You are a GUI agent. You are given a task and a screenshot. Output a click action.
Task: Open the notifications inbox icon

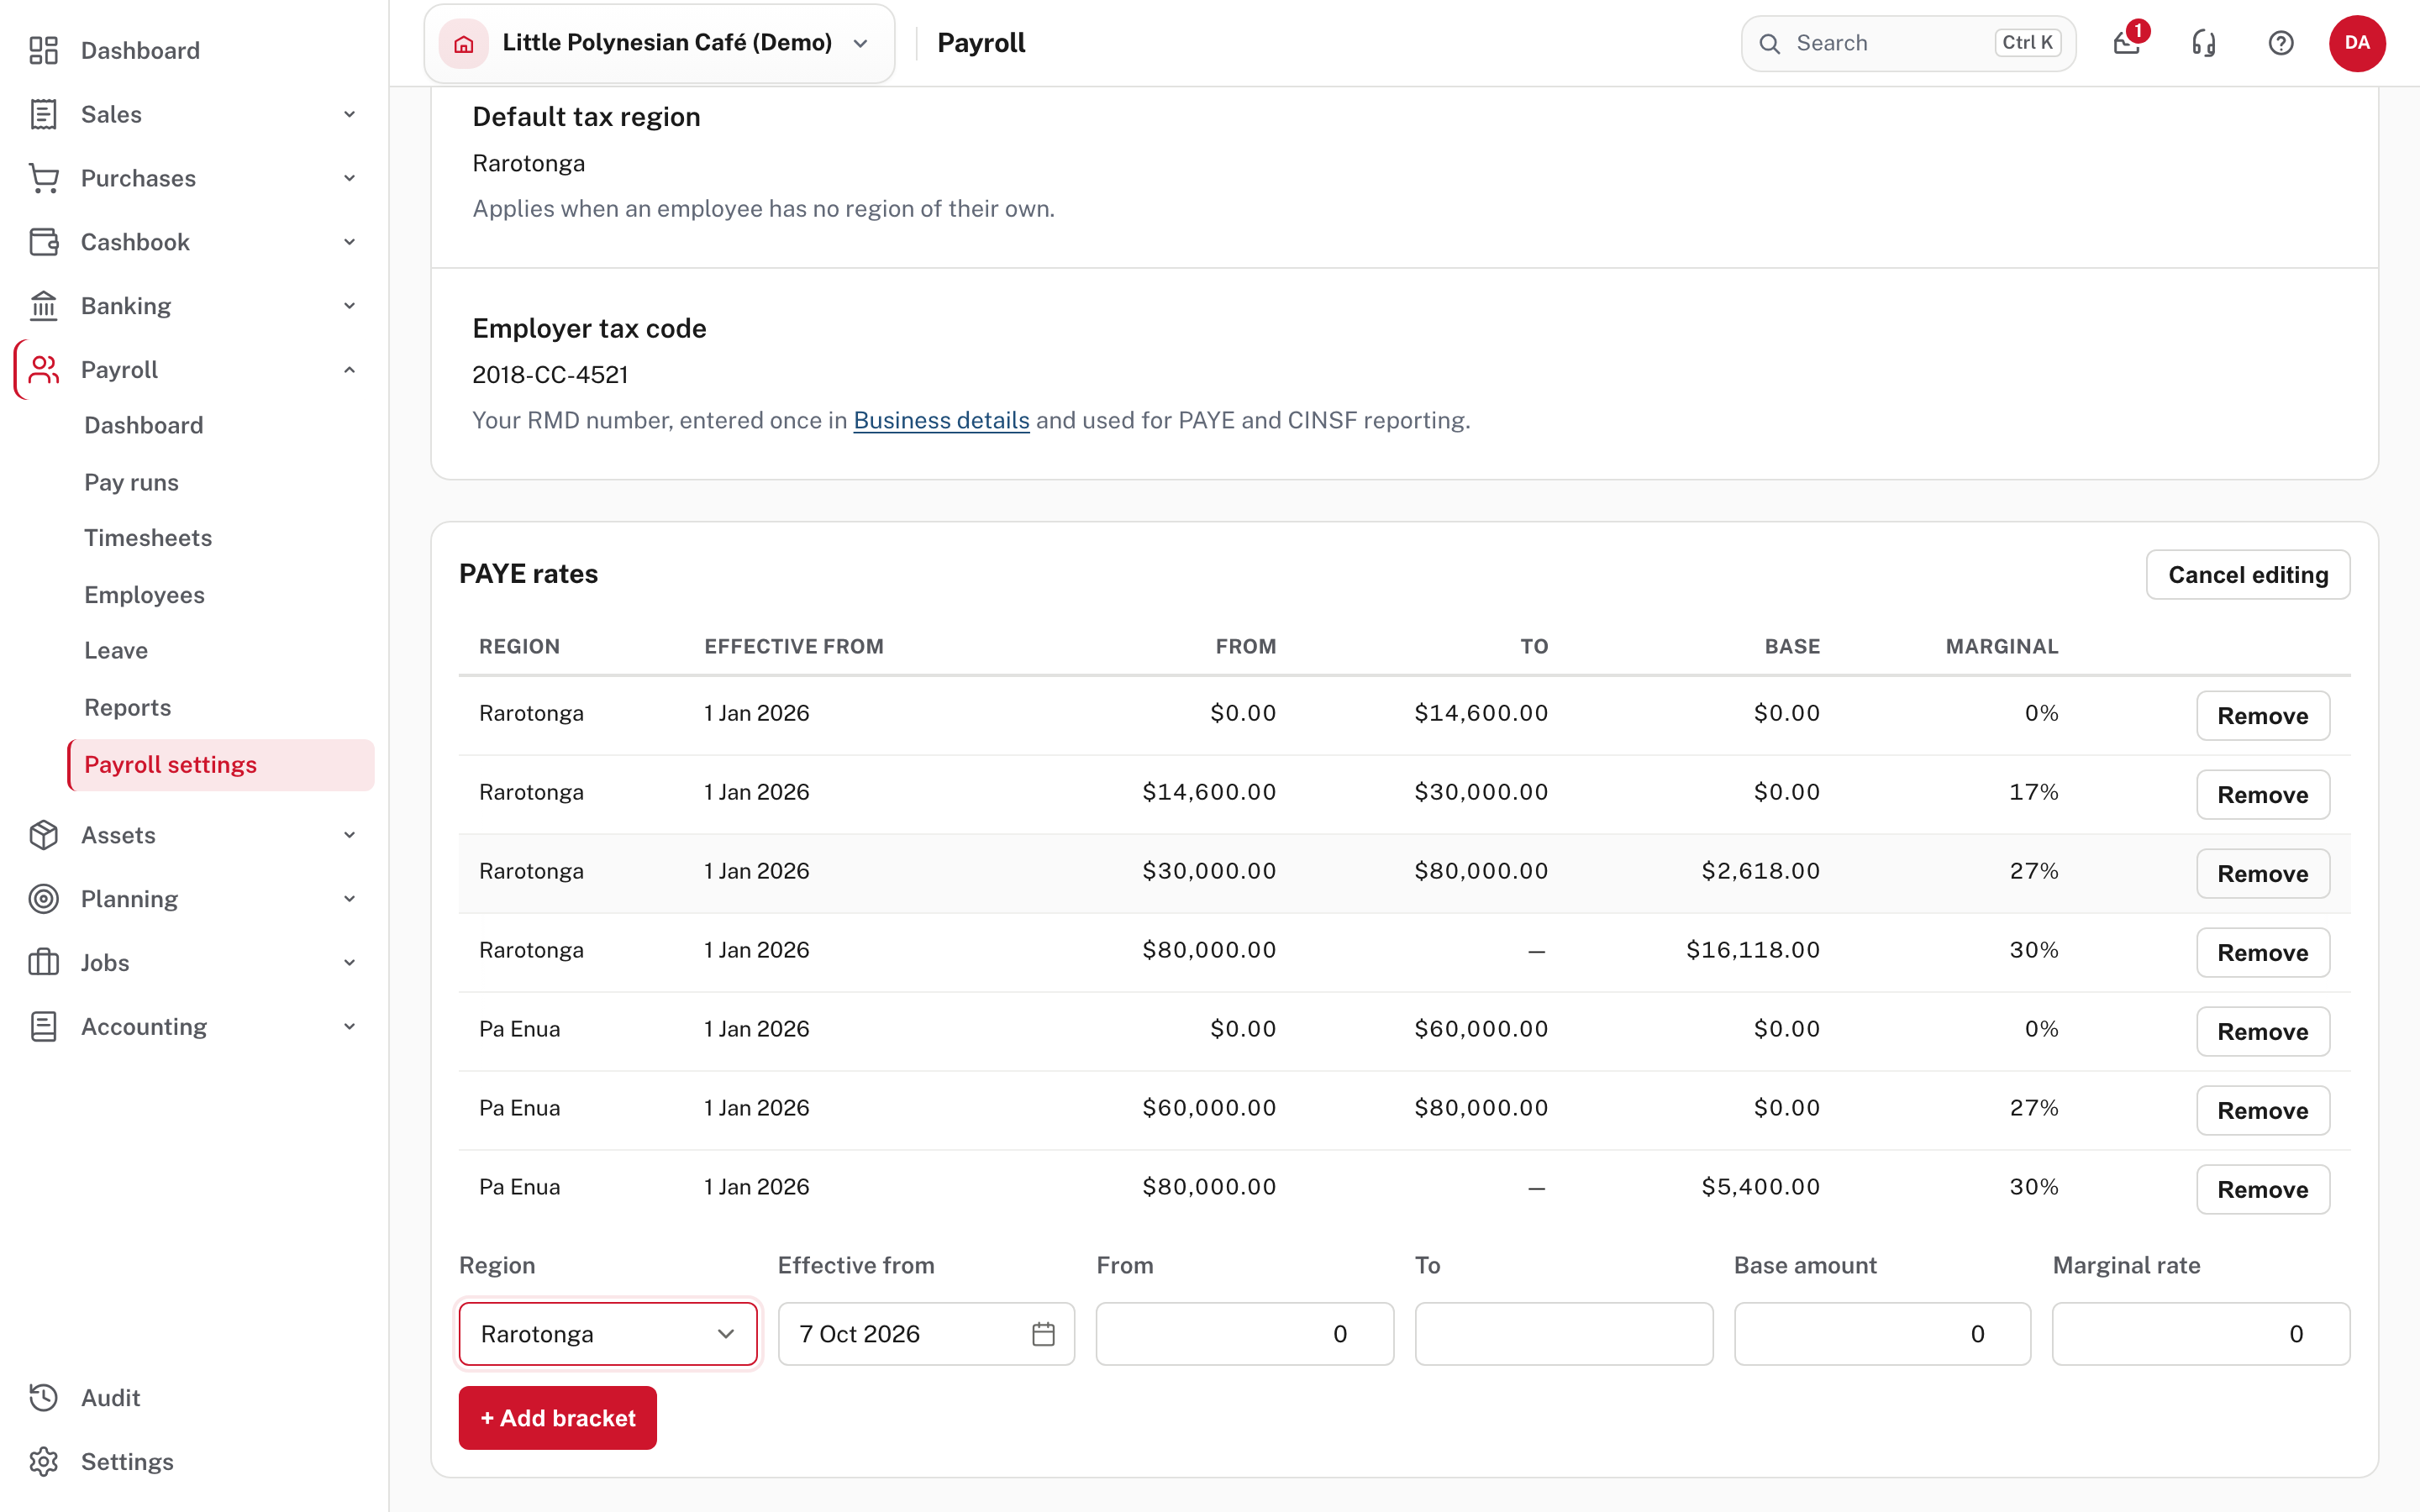[x=2127, y=43]
